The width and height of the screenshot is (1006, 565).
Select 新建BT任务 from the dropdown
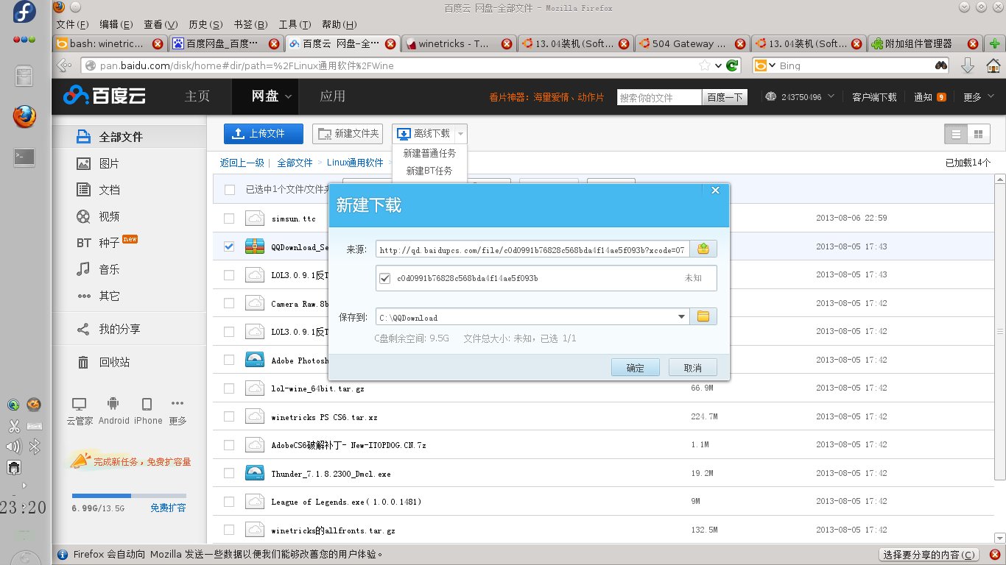coord(429,171)
